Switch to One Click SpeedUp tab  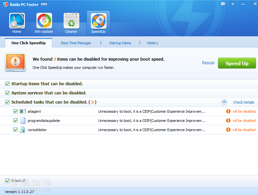coord(29,43)
